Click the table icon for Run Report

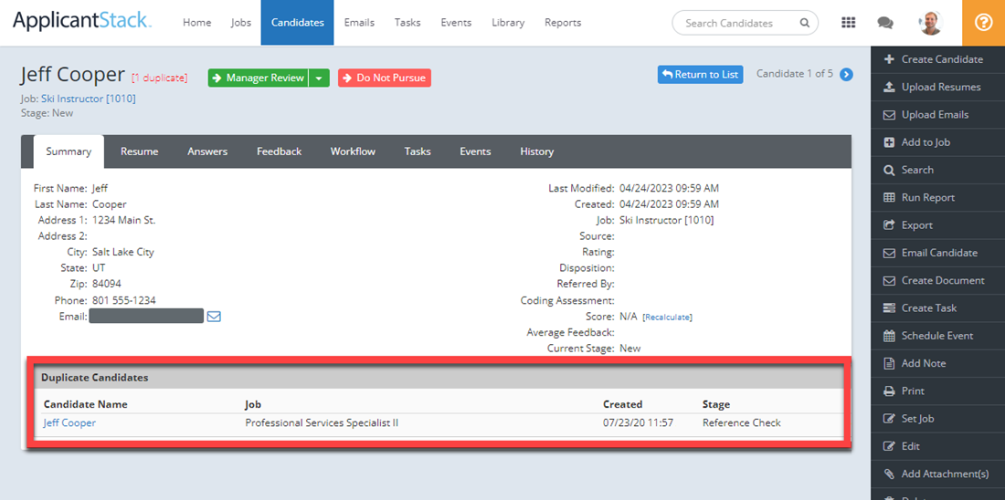(889, 197)
